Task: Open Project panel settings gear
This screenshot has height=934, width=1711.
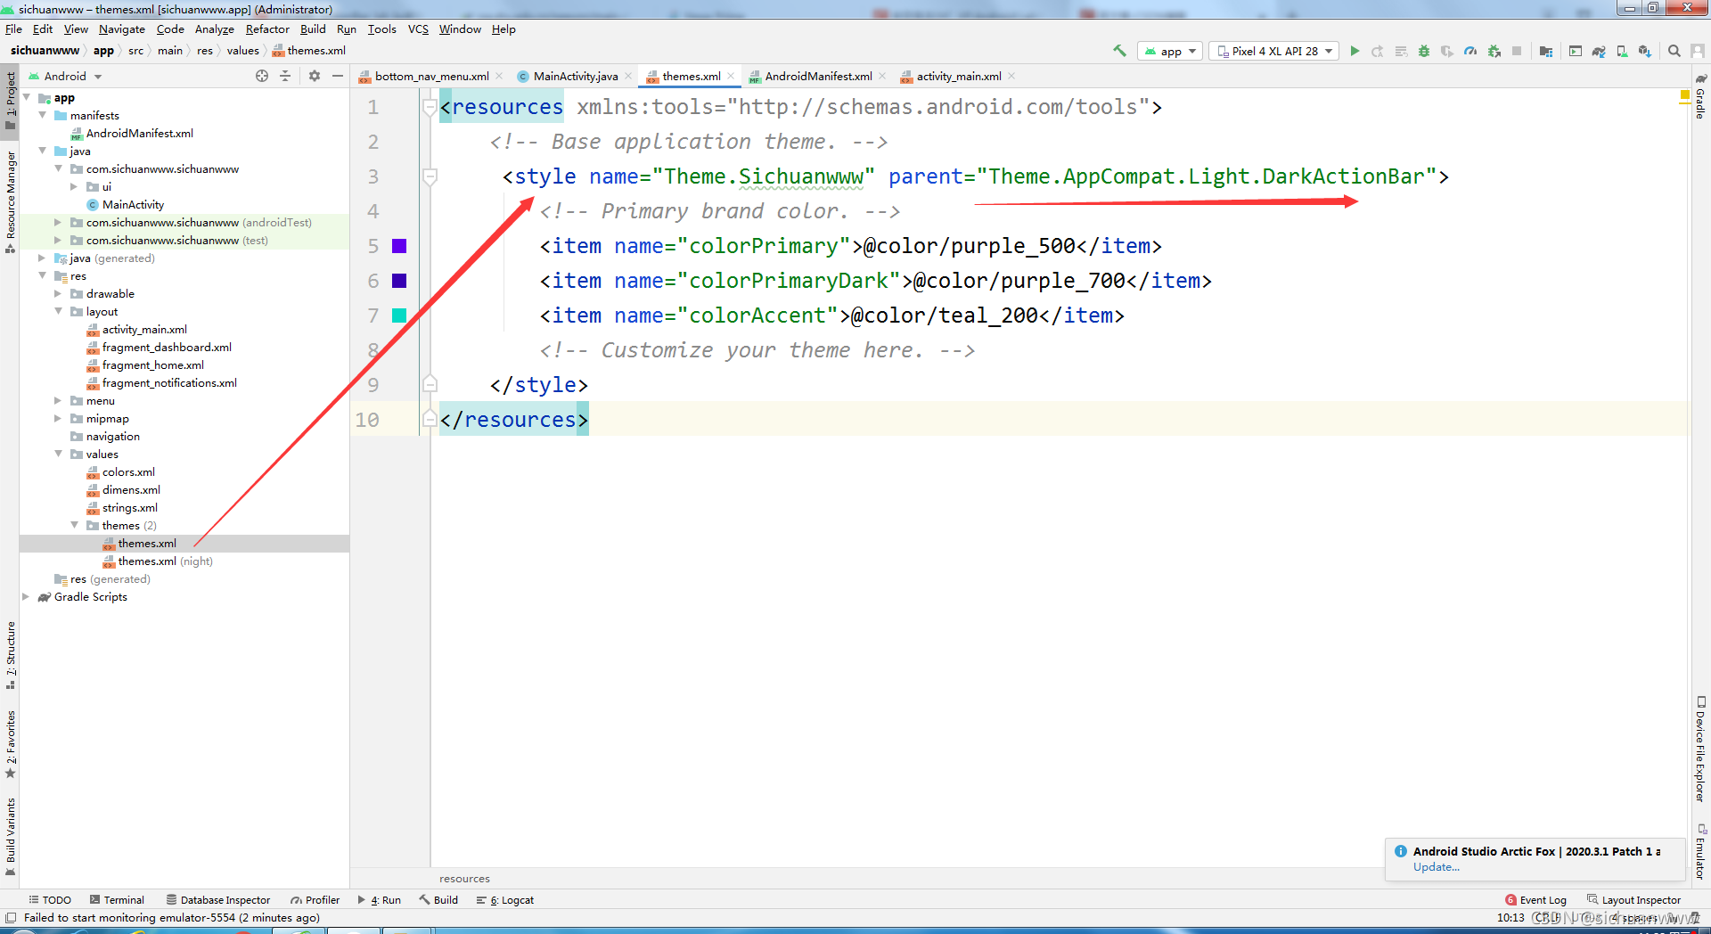Action: [314, 76]
